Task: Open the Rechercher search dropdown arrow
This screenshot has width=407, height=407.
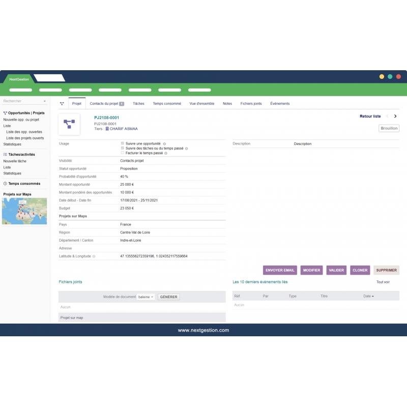Action: 45,101
